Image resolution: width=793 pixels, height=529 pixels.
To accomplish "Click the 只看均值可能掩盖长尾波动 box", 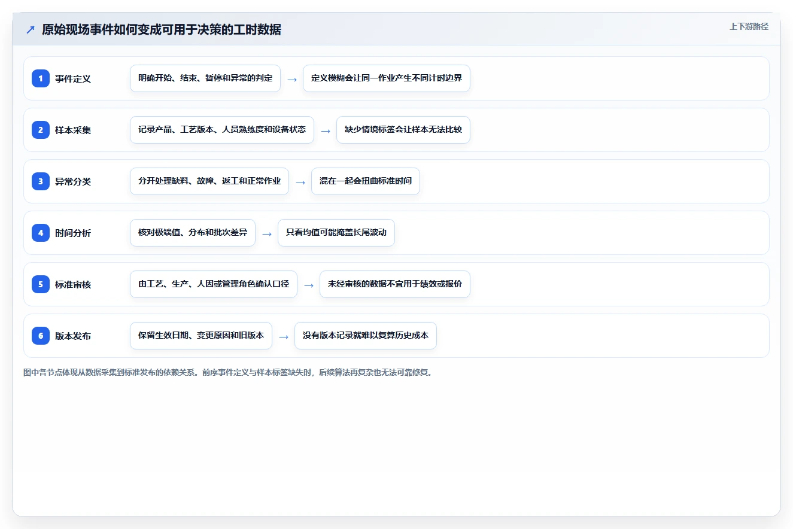I will [x=336, y=233].
